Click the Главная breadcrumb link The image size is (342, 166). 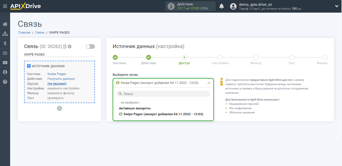pos(24,33)
